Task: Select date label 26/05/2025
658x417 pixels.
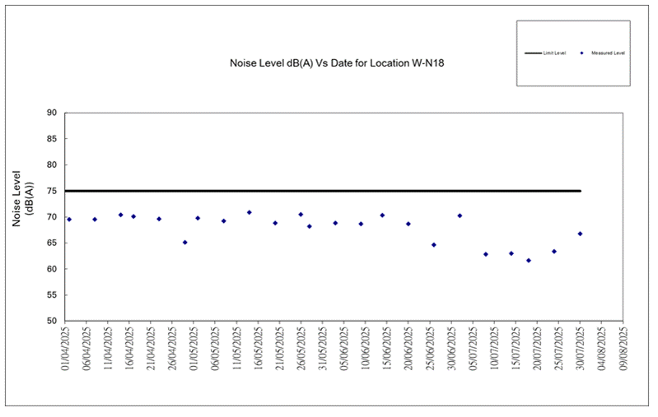Action: (301, 349)
